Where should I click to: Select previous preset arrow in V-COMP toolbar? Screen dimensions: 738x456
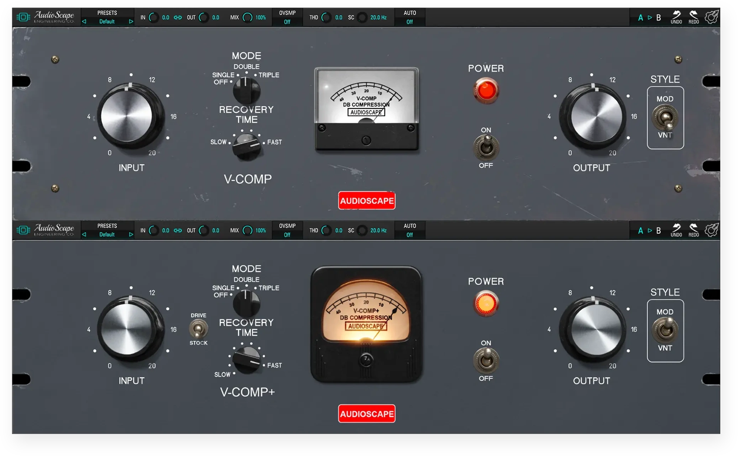point(84,22)
